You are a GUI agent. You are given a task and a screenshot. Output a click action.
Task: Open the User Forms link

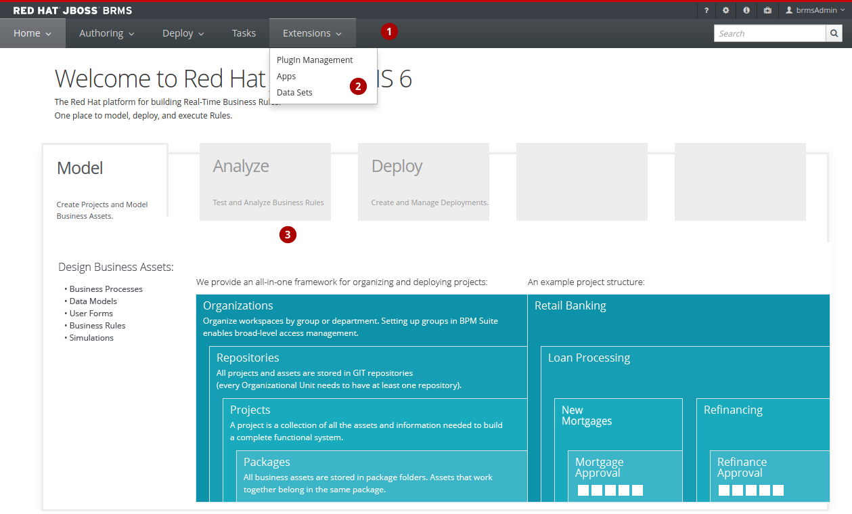point(91,313)
